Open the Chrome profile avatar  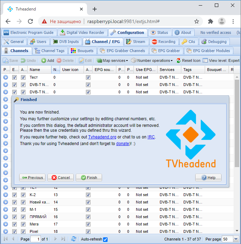coord(222,21)
